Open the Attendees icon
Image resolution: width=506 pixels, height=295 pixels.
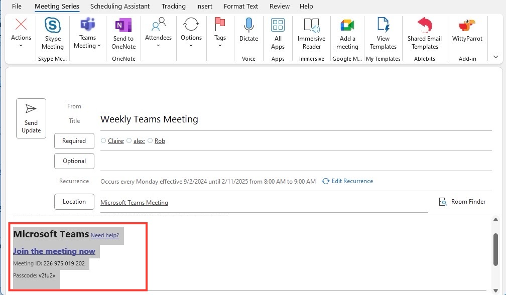point(159,25)
